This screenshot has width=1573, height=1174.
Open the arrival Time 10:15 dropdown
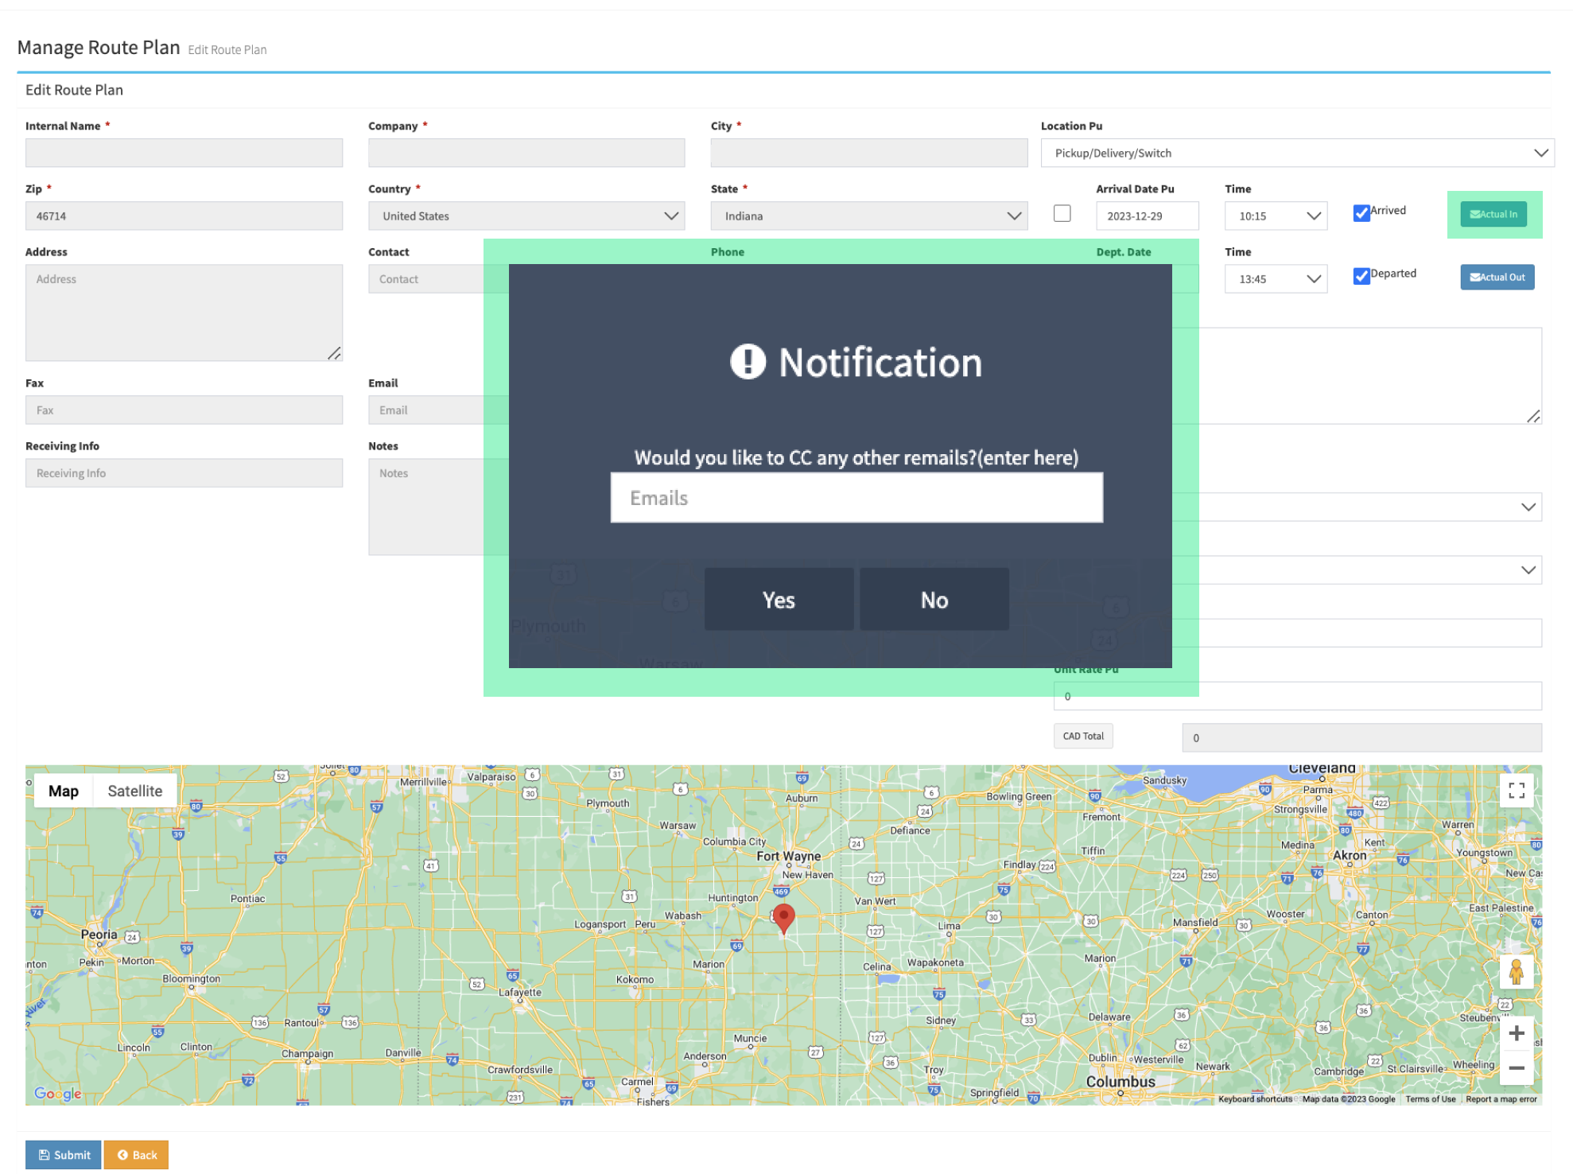(x=1275, y=216)
